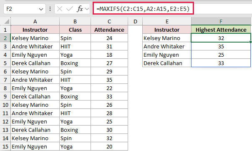Select cell A2 Kelsey Marino
The height and width of the screenshot is (151, 252).
(x=35, y=38)
